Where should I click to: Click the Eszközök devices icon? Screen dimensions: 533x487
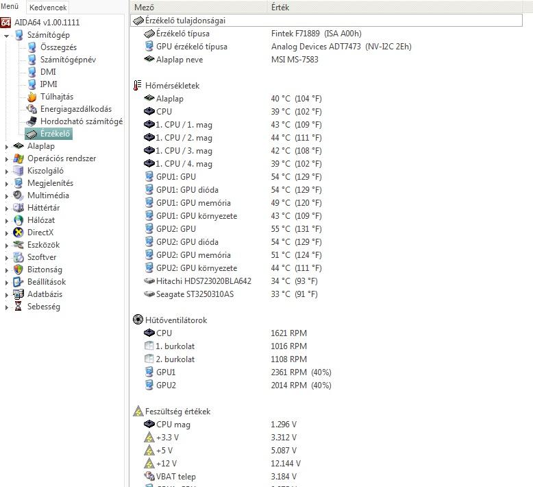pyautogui.click(x=18, y=245)
